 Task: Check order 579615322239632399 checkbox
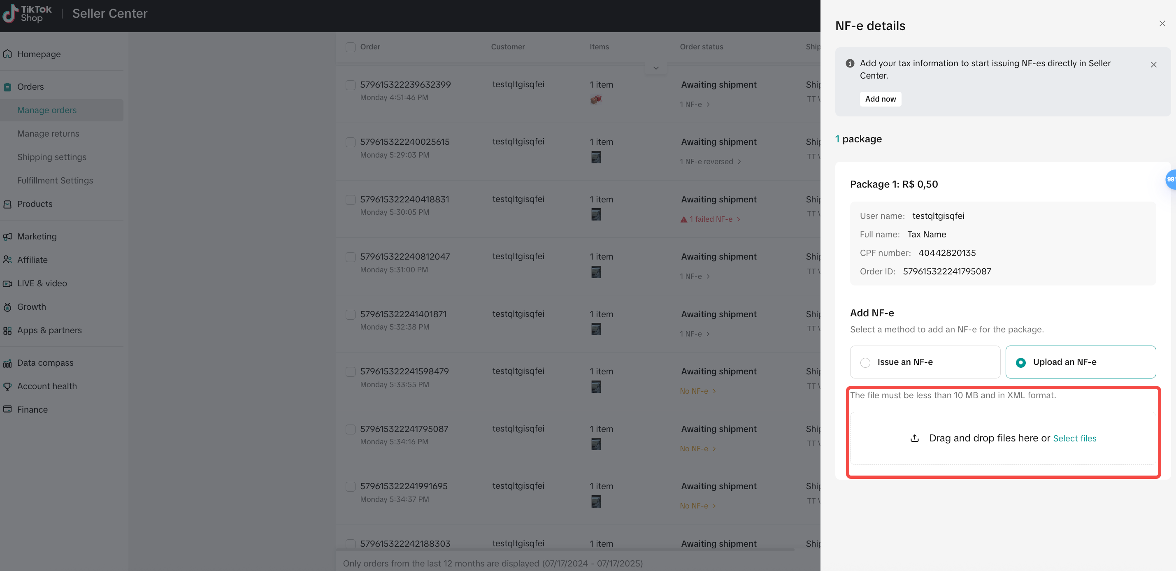click(350, 85)
